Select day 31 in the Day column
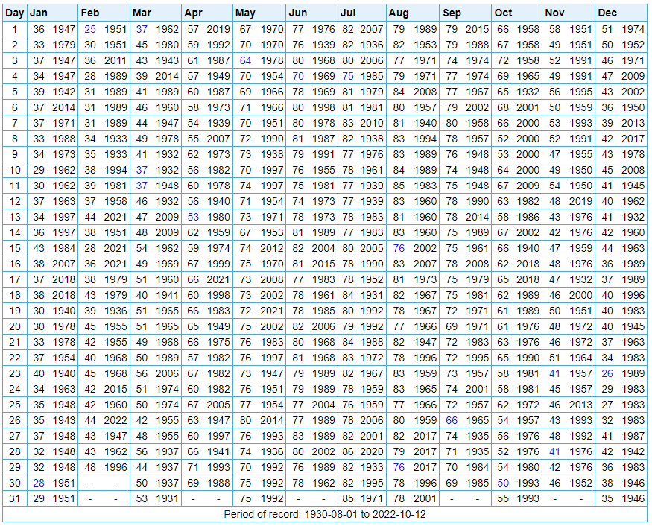 [15, 498]
